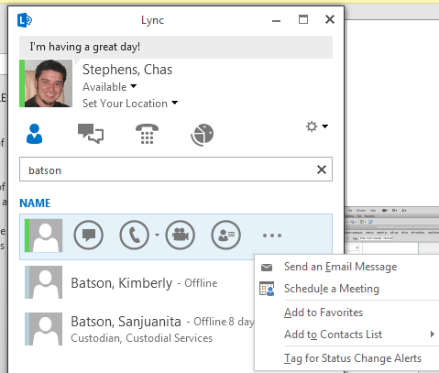
Task: Open the Contacts view person icon
Action: coord(34,134)
